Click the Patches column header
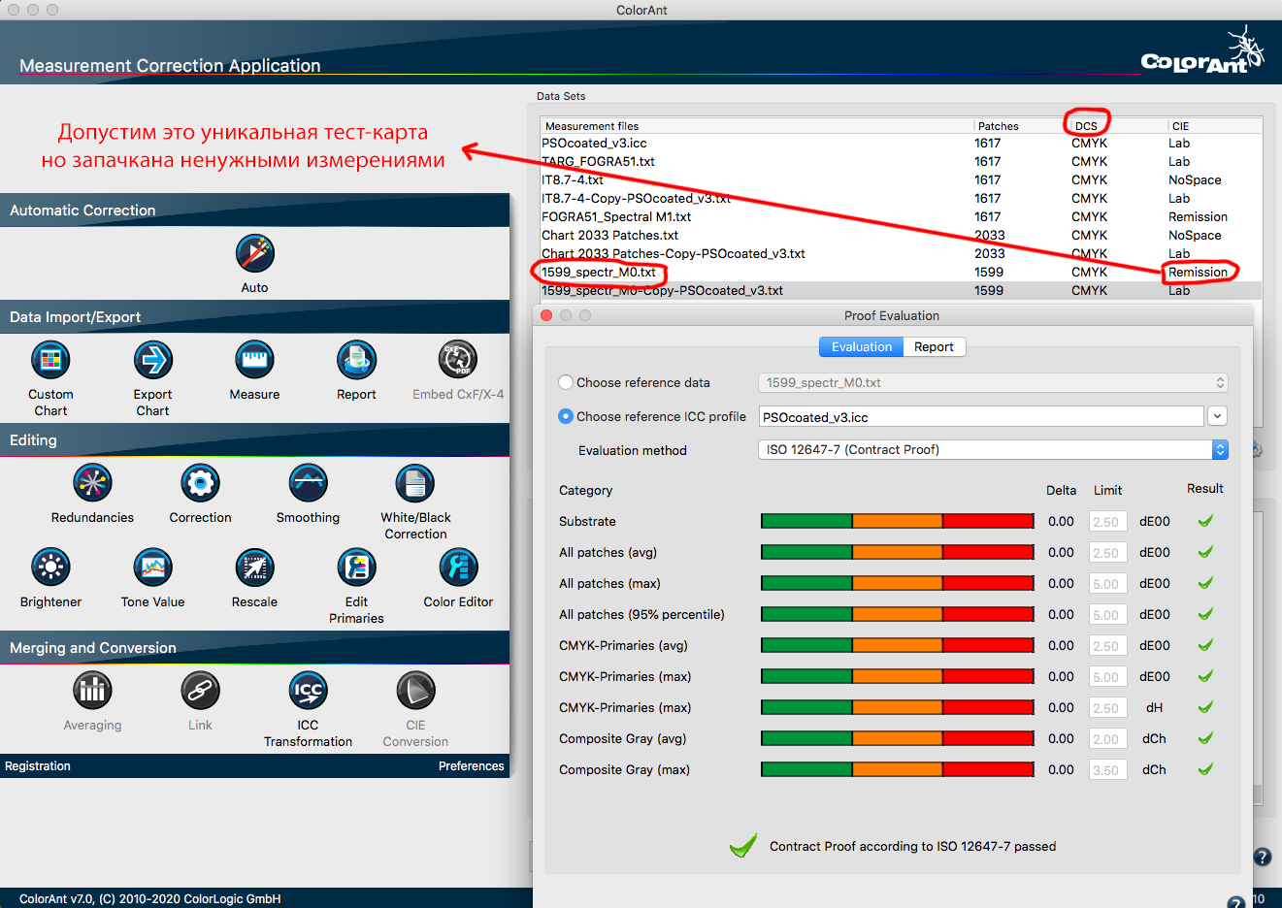Screen dimensions: 1282x908 (x=1022, y=126)
